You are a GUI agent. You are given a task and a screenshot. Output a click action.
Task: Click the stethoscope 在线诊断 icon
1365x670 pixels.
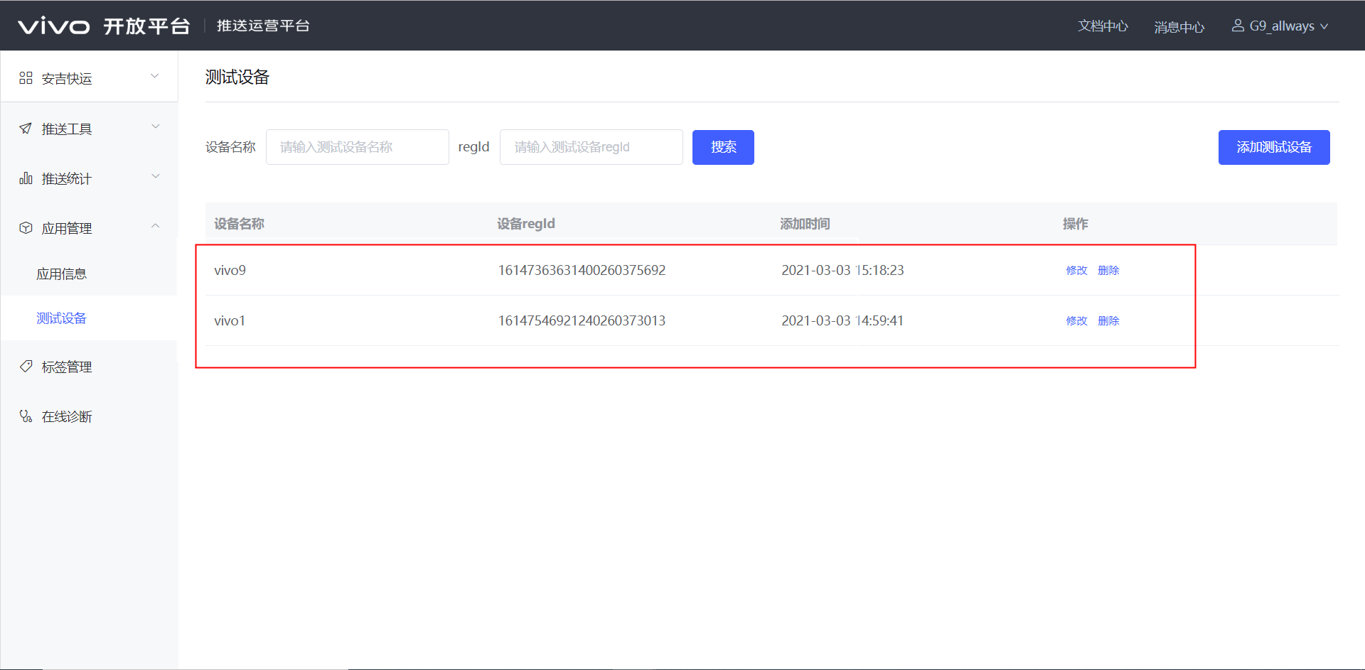pyautogui.click(x=26, y=416)
